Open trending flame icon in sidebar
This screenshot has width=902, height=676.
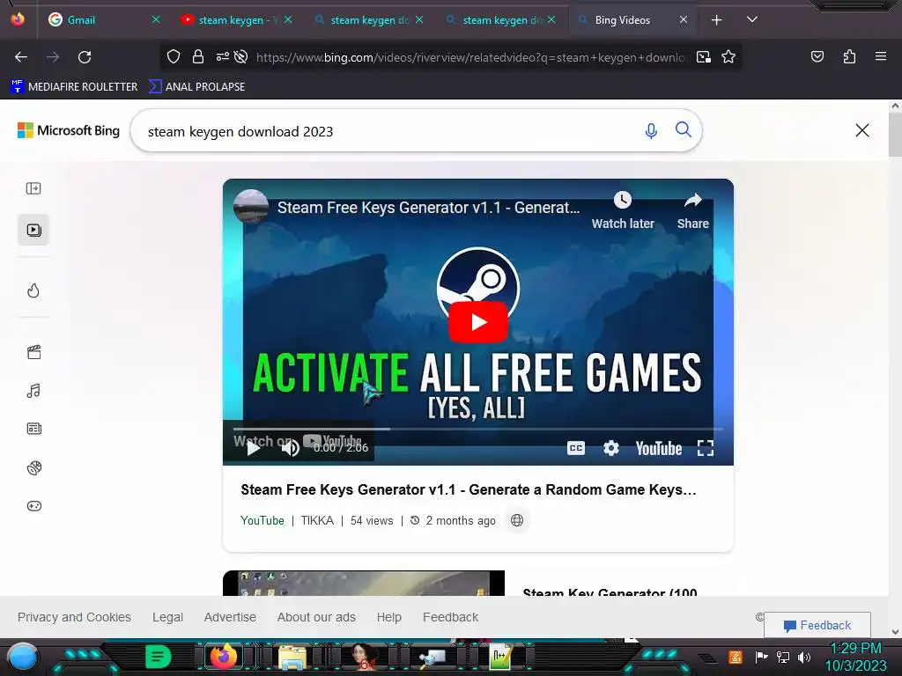click(x=33, y=290)
